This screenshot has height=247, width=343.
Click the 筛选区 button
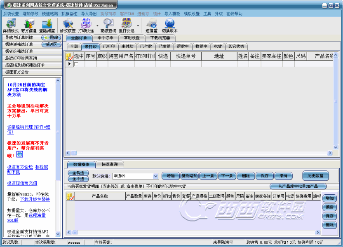(52, 44)
